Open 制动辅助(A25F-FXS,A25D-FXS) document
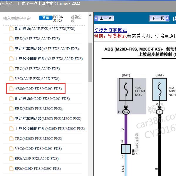This screenshot has width=176, height=176. pos(45,29)
